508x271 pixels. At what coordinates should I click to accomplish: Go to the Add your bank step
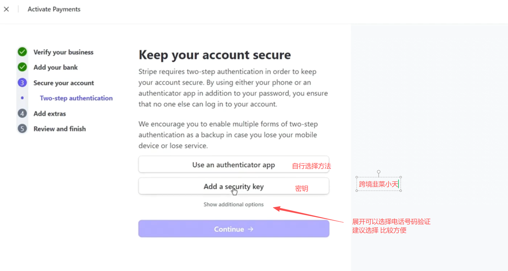point(56,67)
